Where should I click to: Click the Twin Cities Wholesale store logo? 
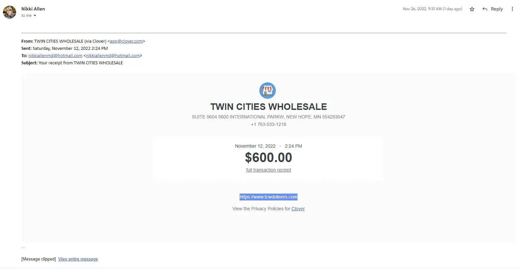(268, 91)
